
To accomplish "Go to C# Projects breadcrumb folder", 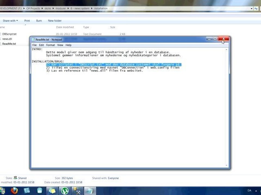I will (33, 8).
